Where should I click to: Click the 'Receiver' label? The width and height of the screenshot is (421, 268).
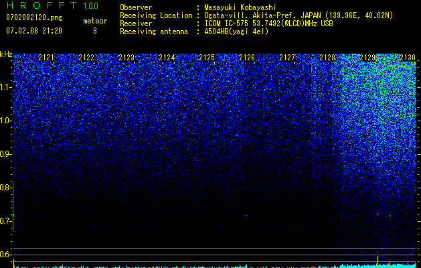click(x=136, y=23)
